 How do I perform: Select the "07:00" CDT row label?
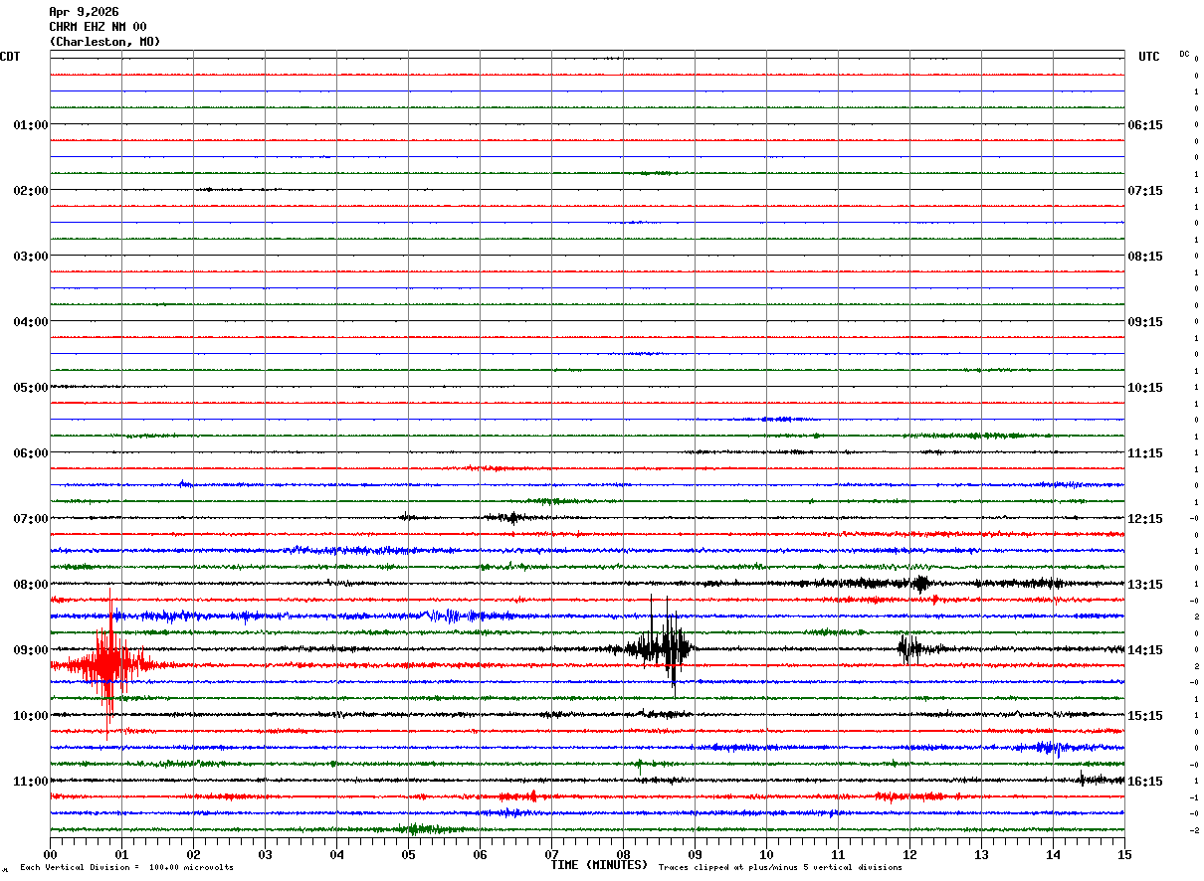(31, 519)
